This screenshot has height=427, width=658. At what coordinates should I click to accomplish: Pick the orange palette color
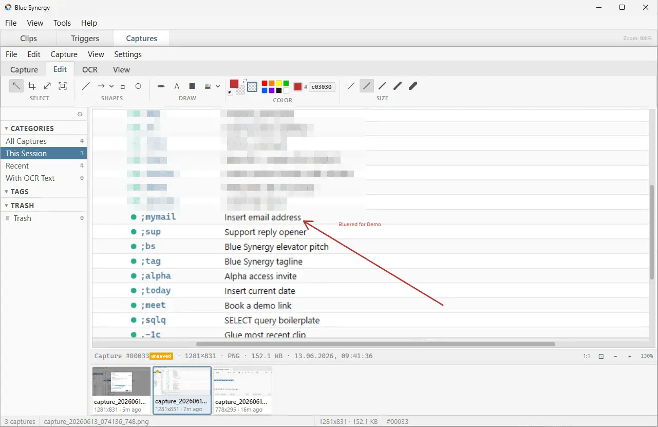pyautogui.click(x=272, y=83)
